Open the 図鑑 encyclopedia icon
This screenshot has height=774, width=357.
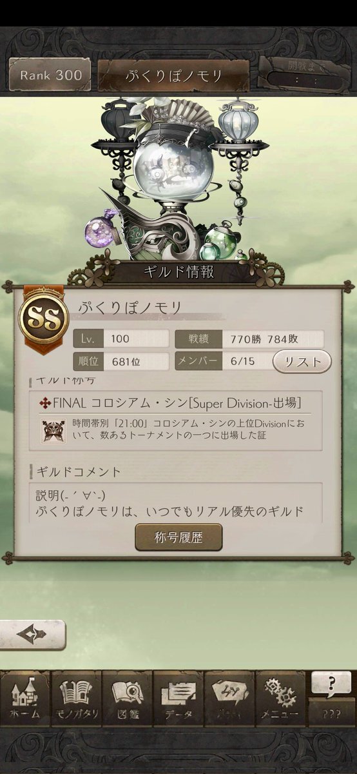point(127,699)
